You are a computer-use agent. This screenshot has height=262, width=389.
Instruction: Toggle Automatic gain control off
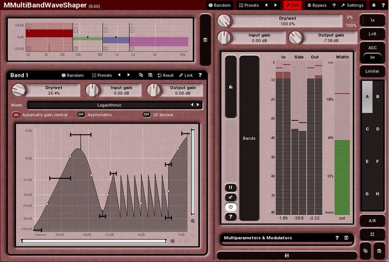[x=16, y=114]
